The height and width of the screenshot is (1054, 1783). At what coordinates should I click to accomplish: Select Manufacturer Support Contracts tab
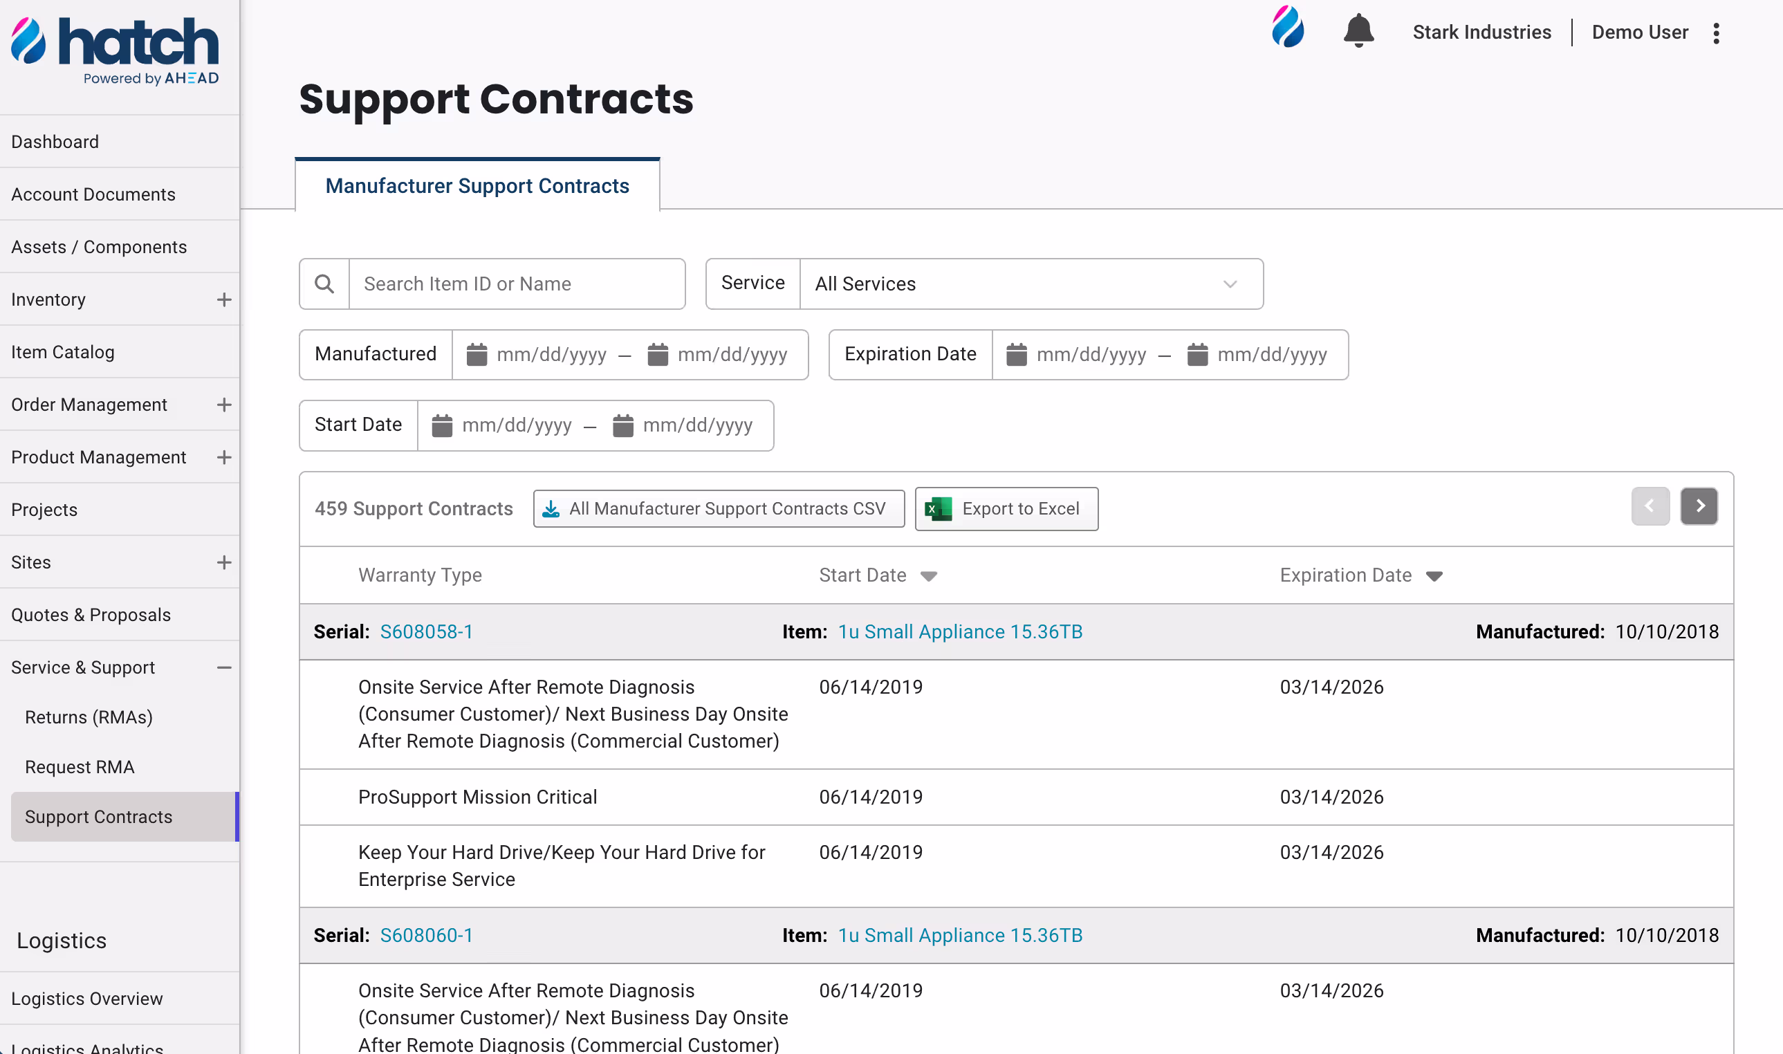pyautogui.click(x=477, y=186)
